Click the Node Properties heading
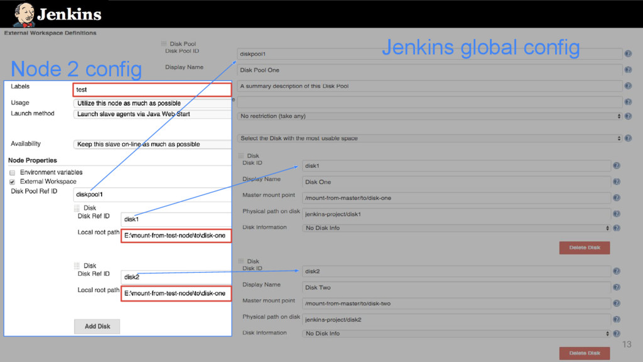 (x=33, y=160)
